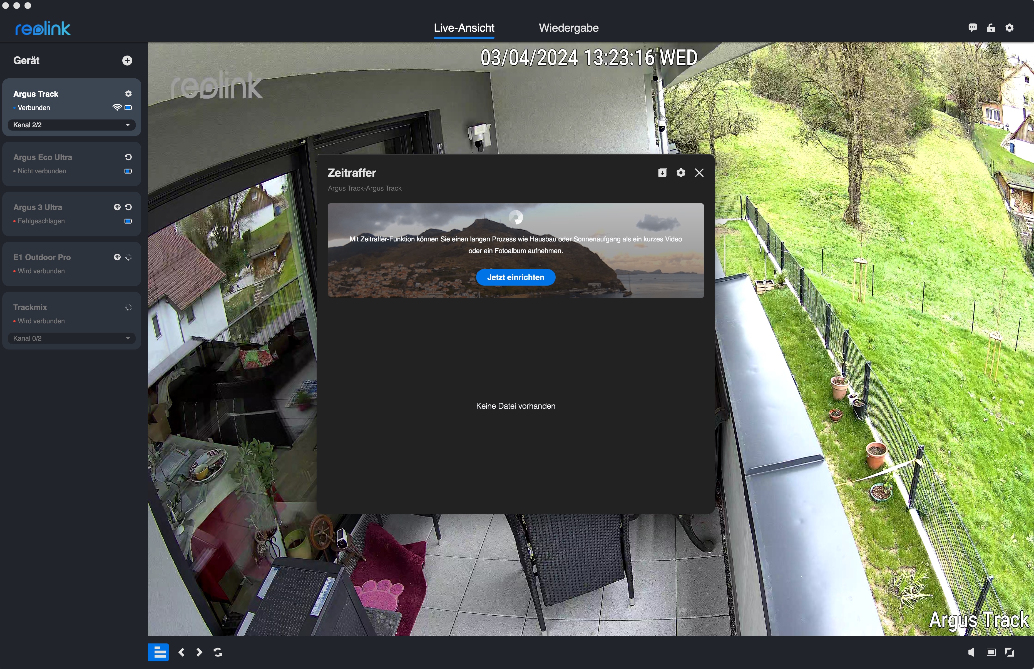Open the messages chat bubble icon

[973, 28]
